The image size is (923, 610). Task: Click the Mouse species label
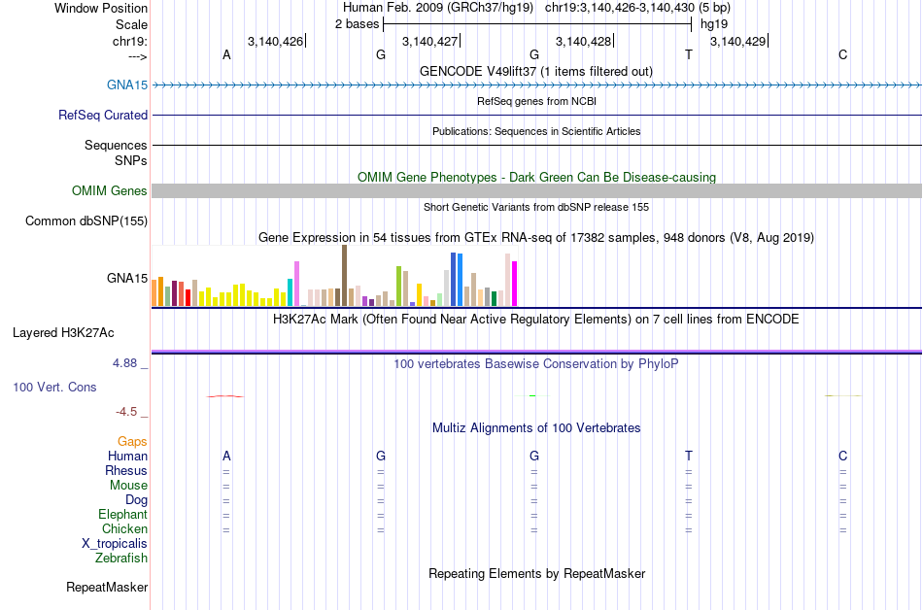[128, 486]
